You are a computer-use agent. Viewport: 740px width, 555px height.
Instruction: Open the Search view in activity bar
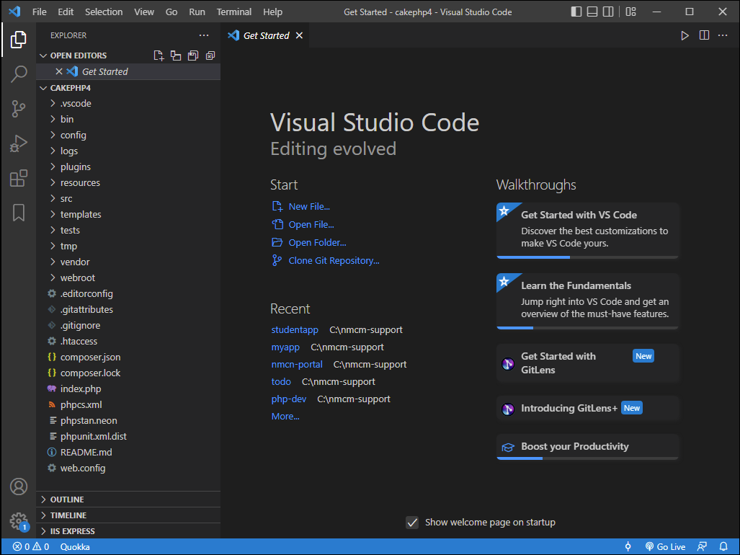19,74
